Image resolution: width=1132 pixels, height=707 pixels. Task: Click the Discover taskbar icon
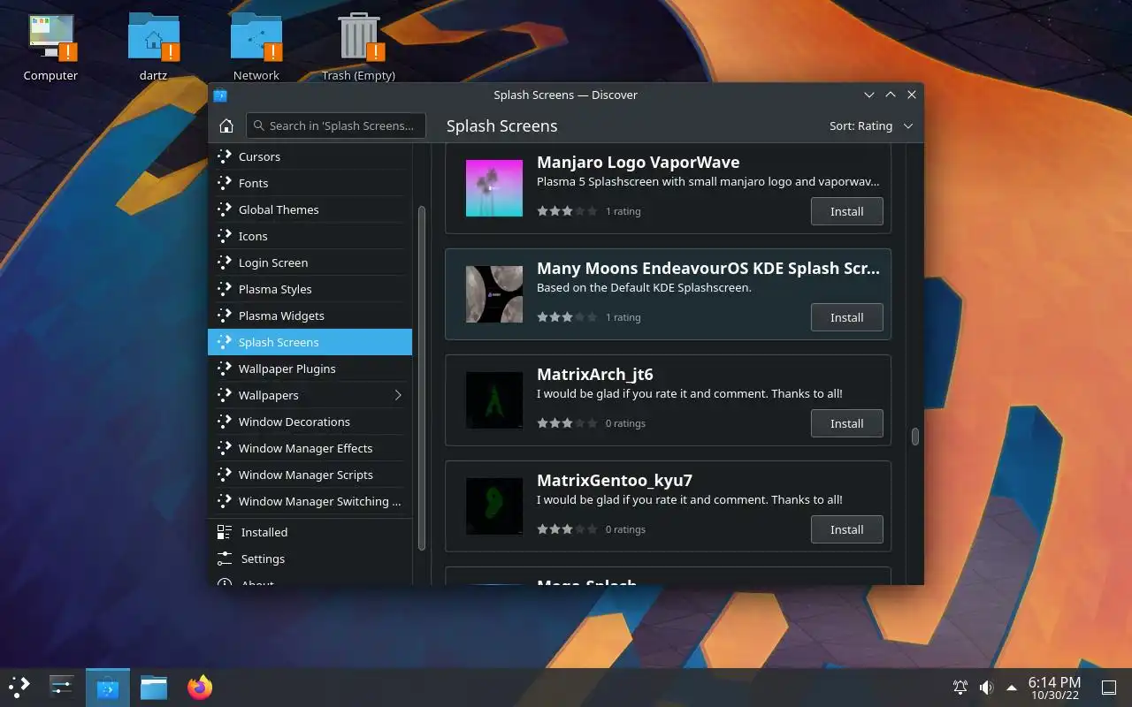tap(108, 687)
